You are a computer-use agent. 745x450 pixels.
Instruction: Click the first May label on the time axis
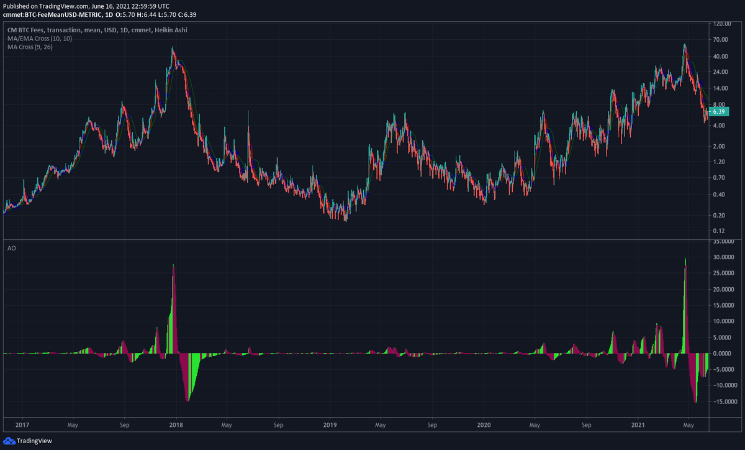coord(73,425)
